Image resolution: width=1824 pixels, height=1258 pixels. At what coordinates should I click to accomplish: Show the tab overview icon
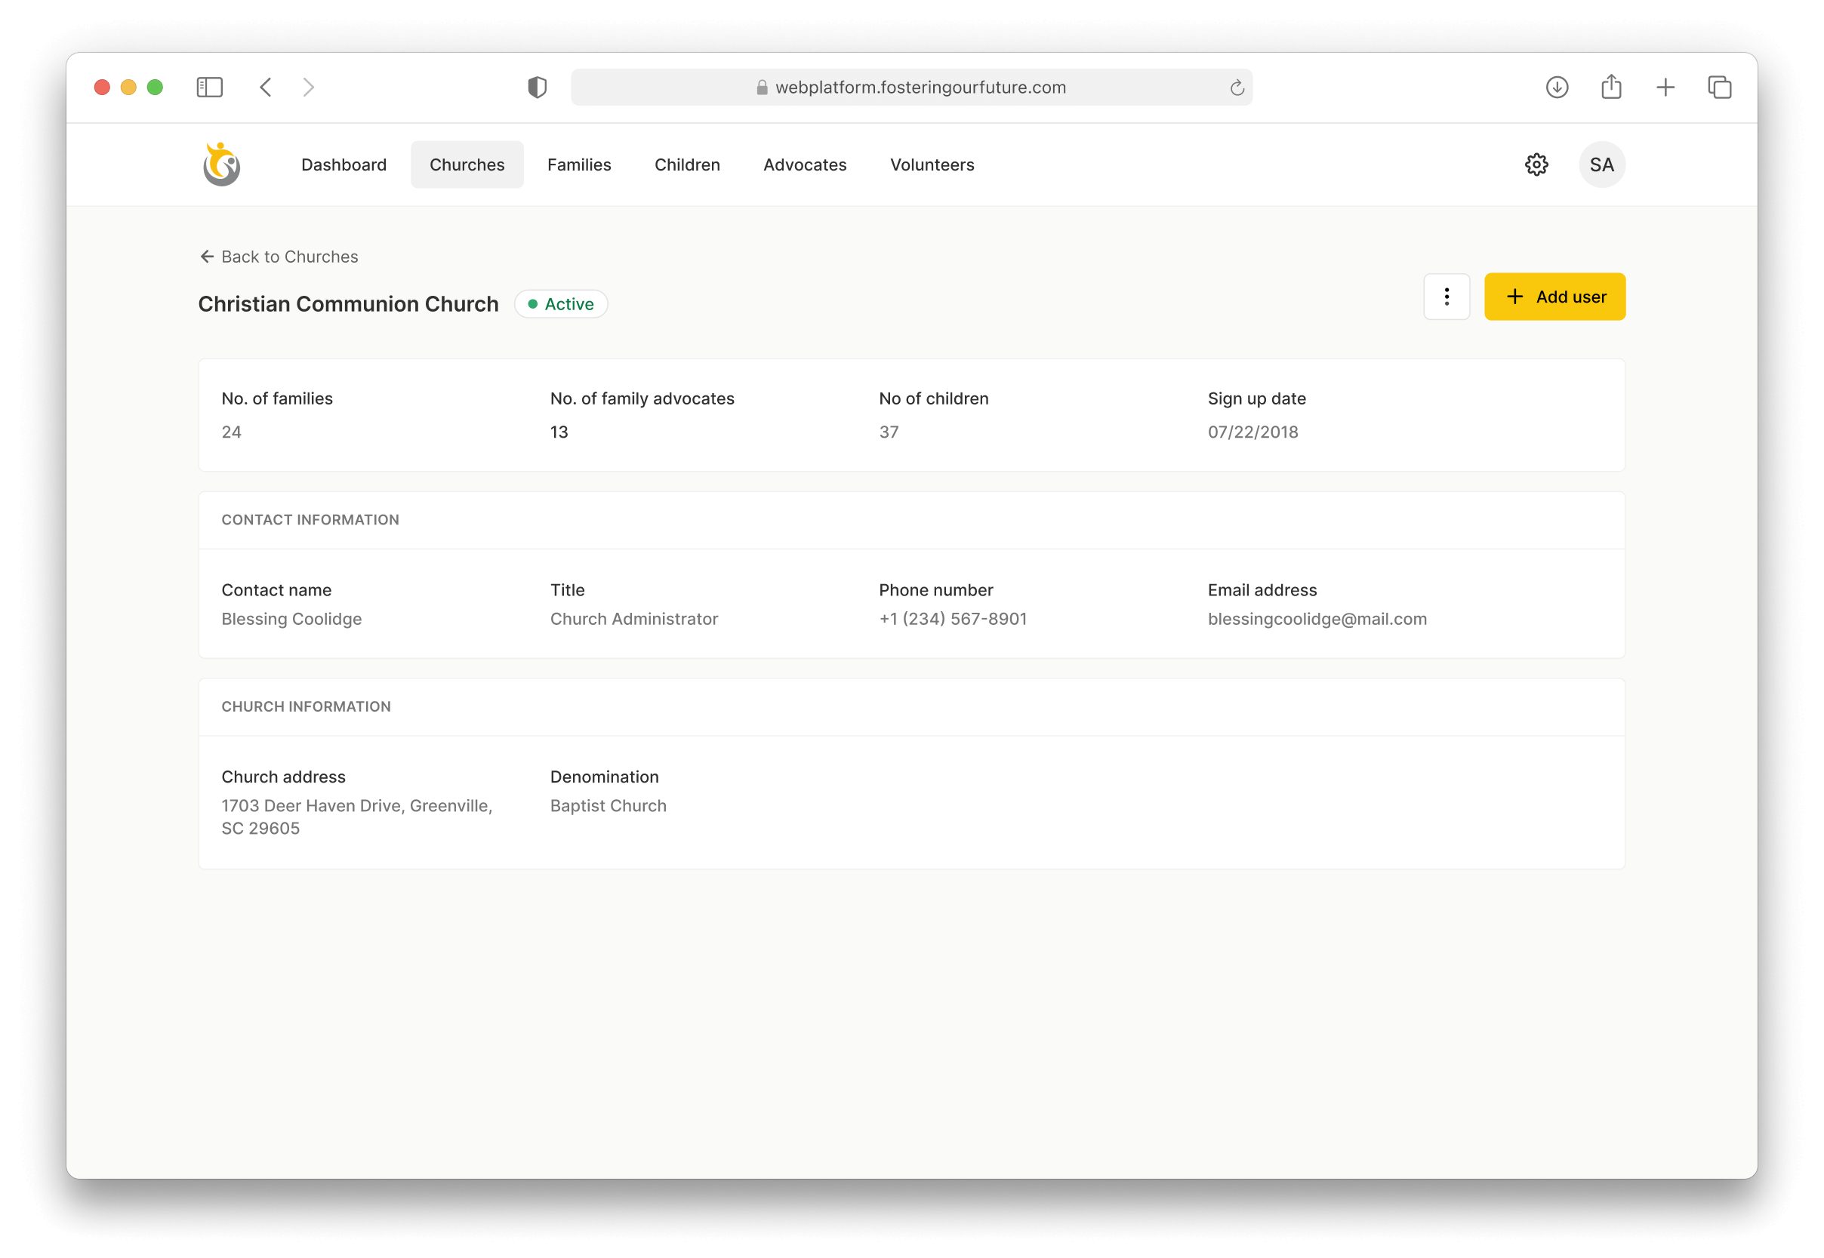pos(1719,88)
